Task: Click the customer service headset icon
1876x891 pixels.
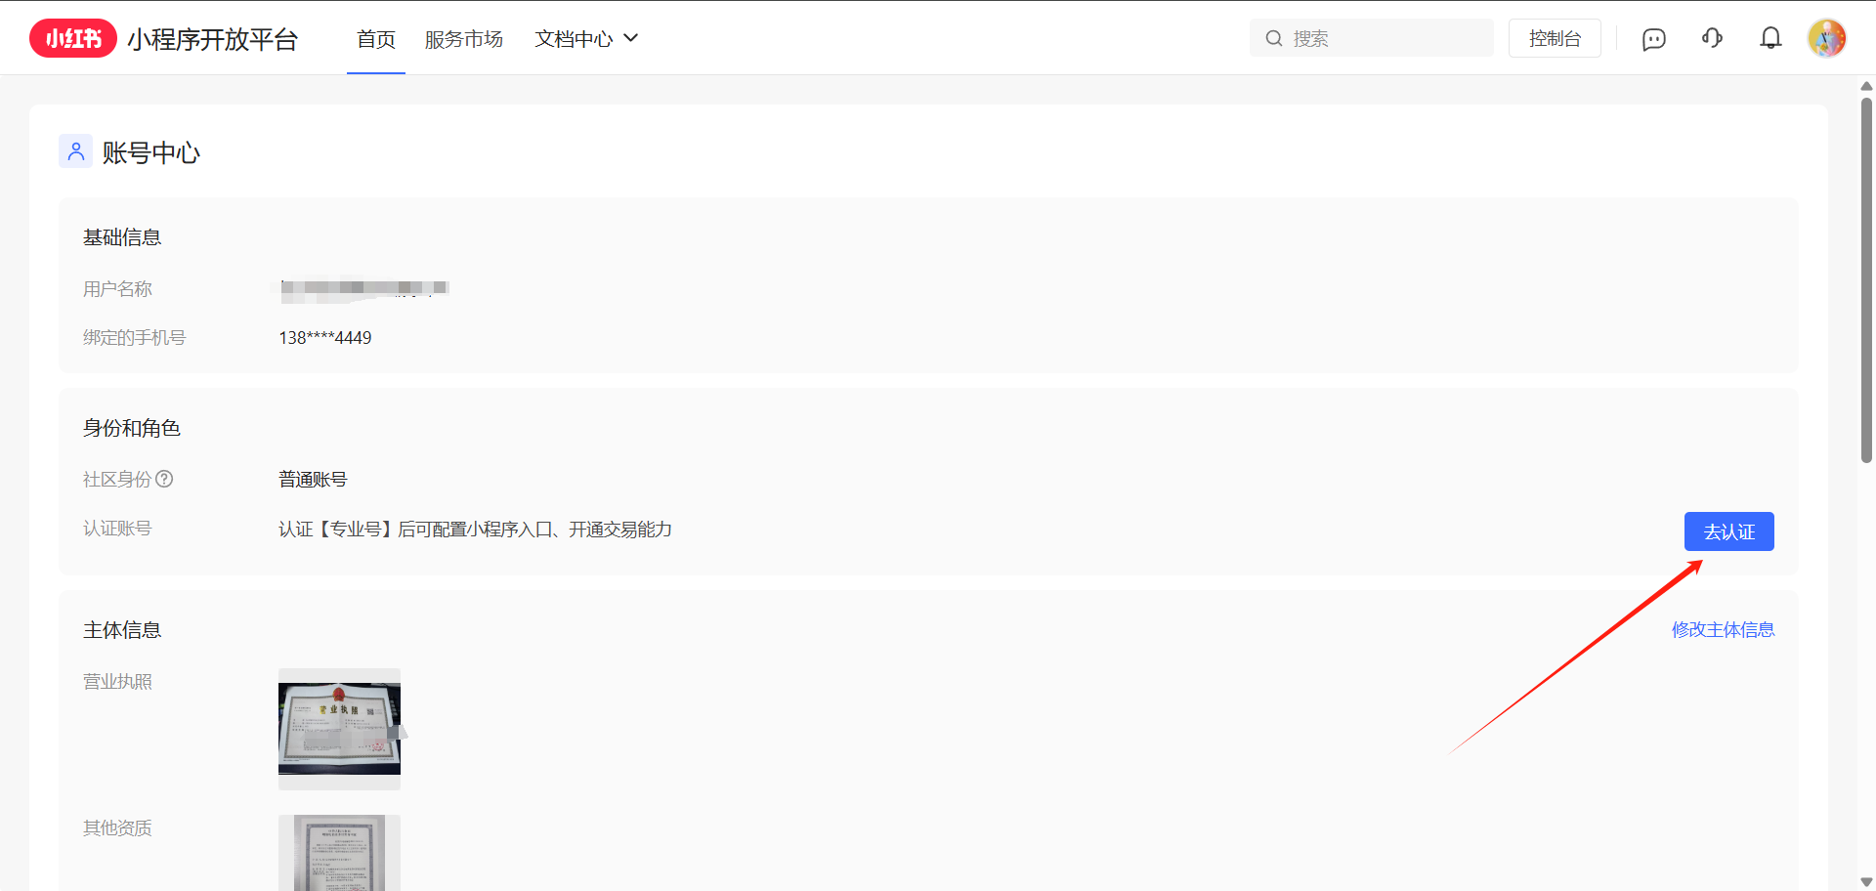Action: (1712, 38)
